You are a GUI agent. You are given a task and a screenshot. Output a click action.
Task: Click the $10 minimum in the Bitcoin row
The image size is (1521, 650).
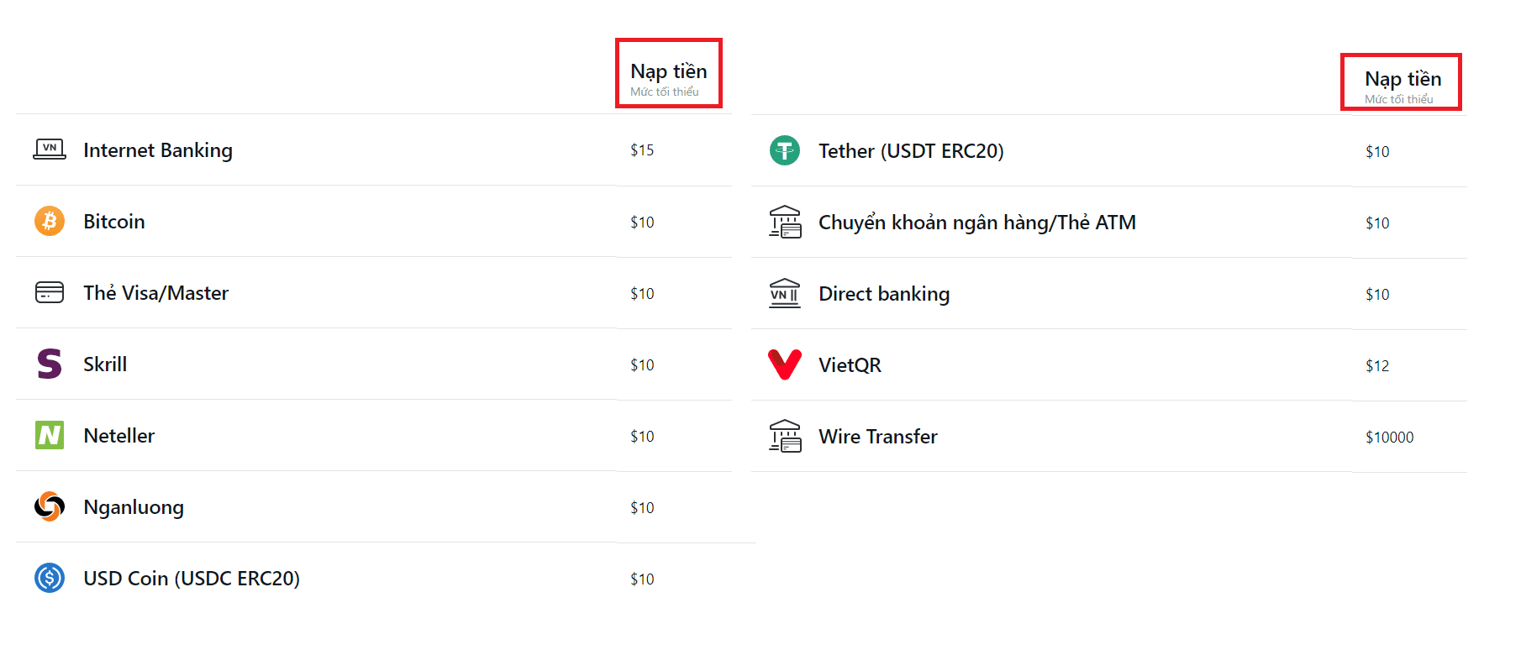click(x=642, y=222)
